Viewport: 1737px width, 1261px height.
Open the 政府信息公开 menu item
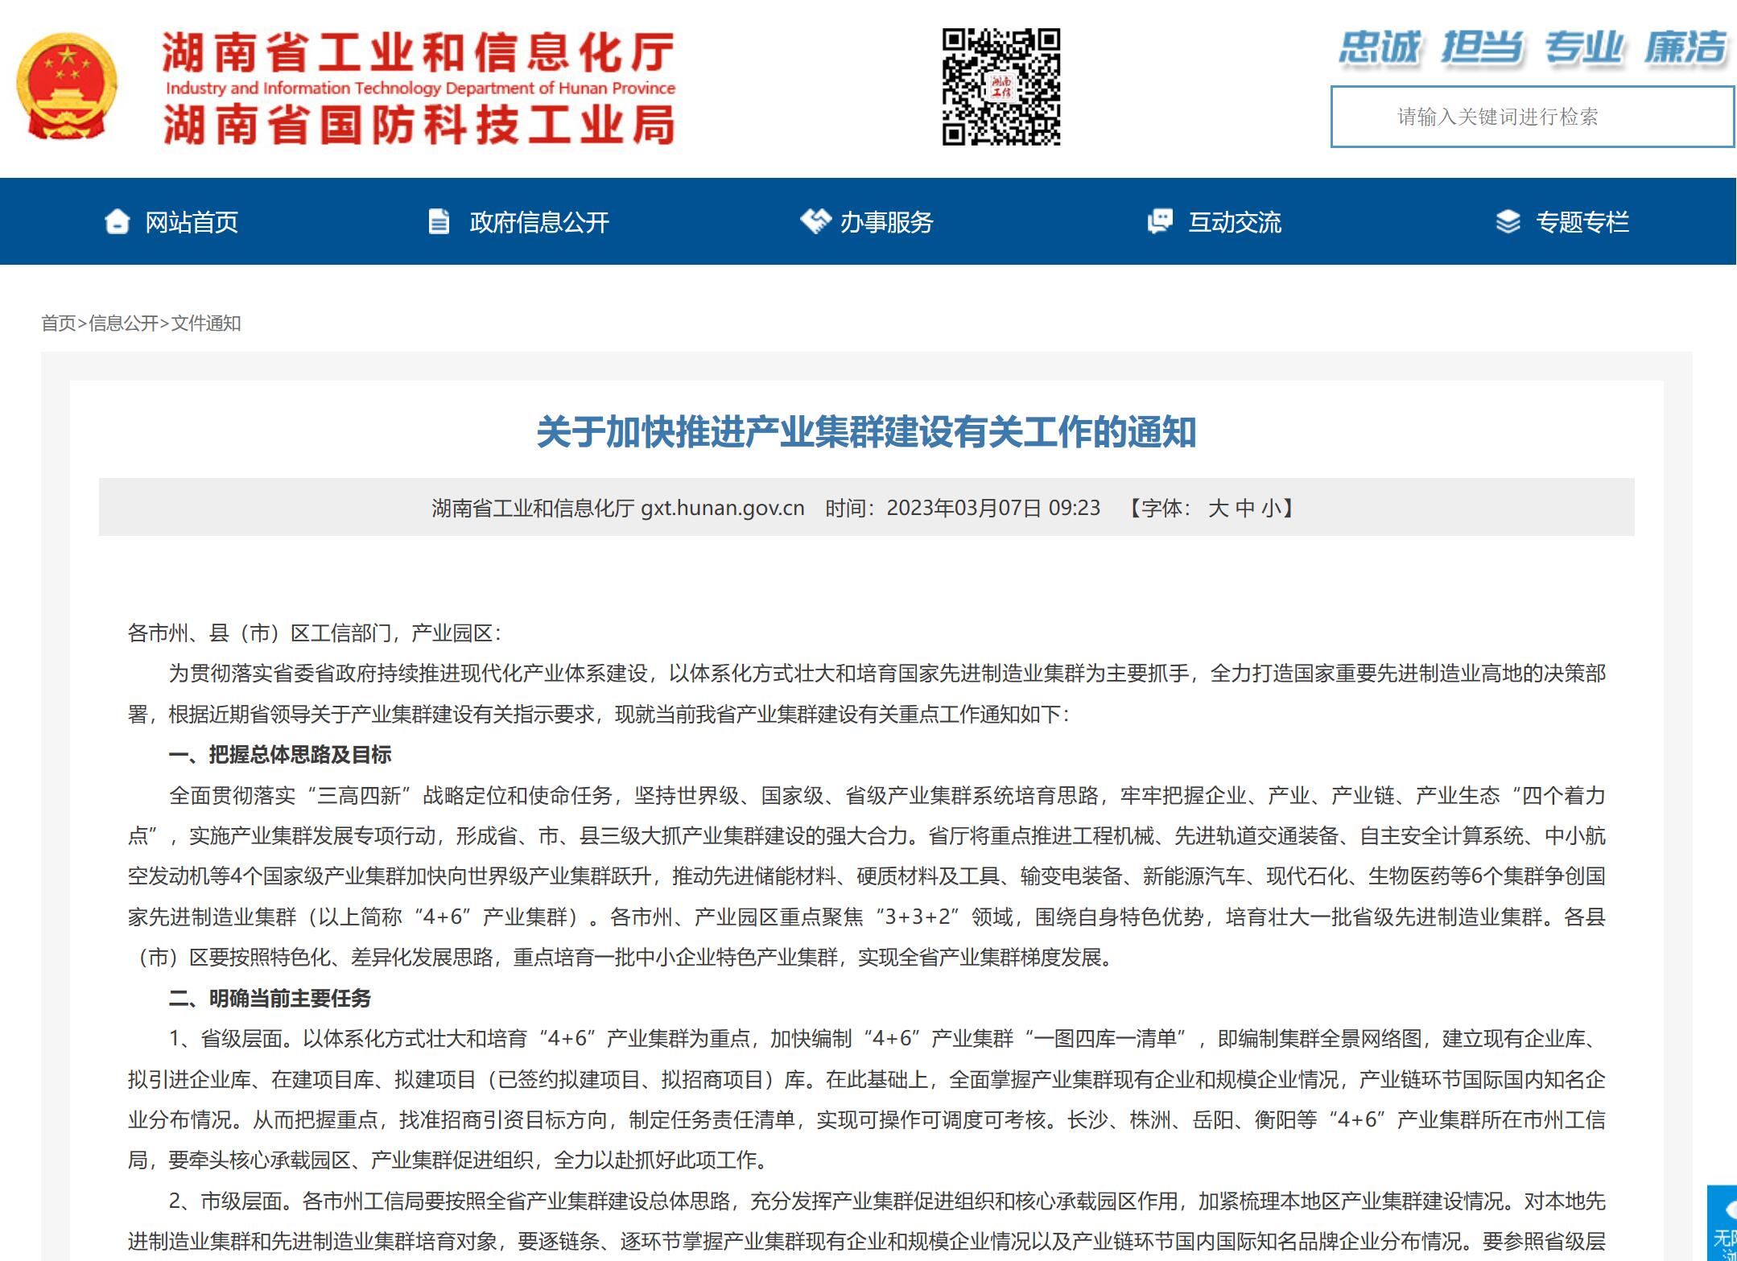click(x=539, y=222)
